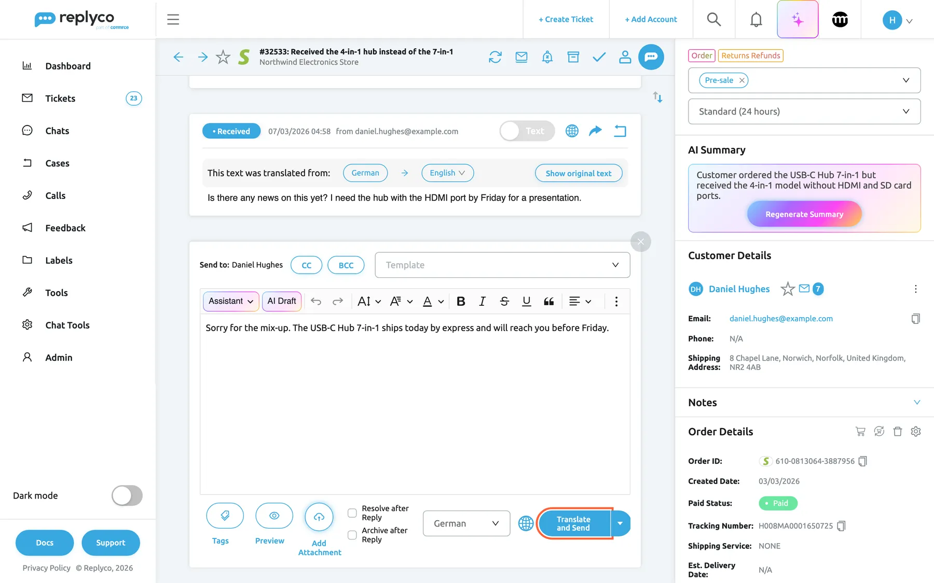Open the English translation language dropdown
934x583 pixels.
(447, 173)
